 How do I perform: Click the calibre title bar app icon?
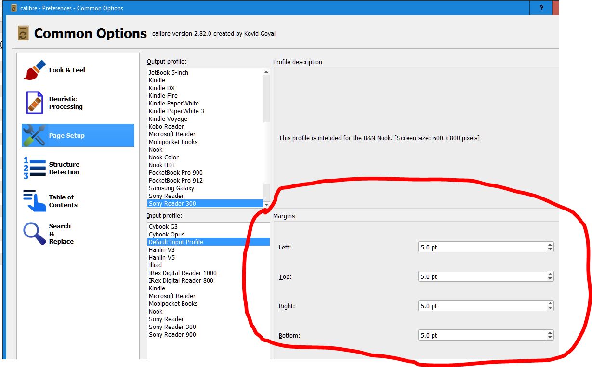14,8
